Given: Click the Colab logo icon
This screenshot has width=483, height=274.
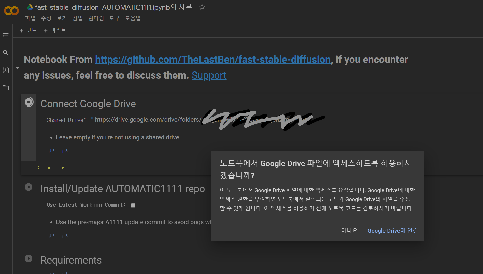Looking at the screenshot, I should pos(11,11).
